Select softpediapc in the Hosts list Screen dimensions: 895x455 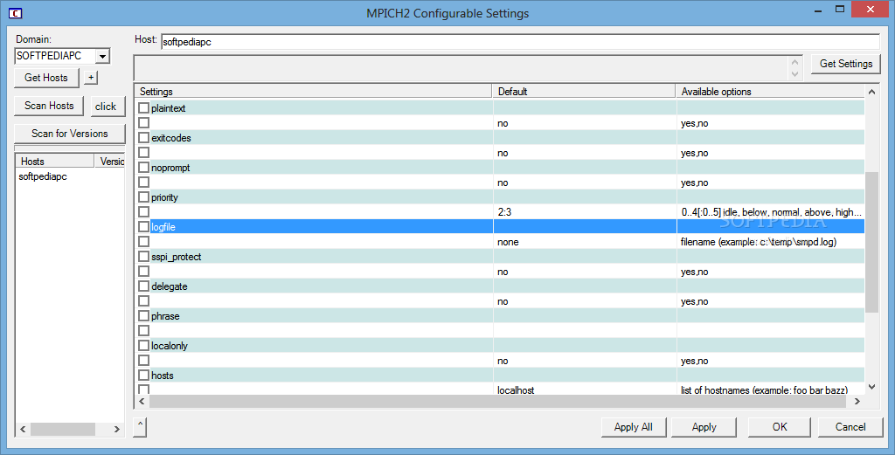click(43, 176)
